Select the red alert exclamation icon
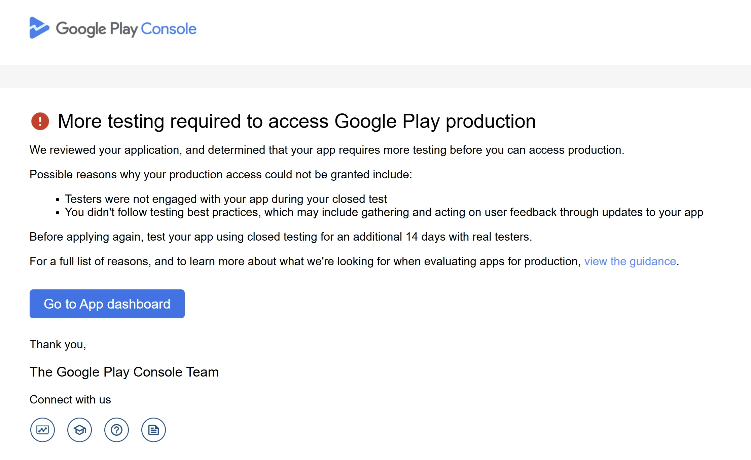The height and width of the screenshot is (460, 751). click(x=39, y=121)
